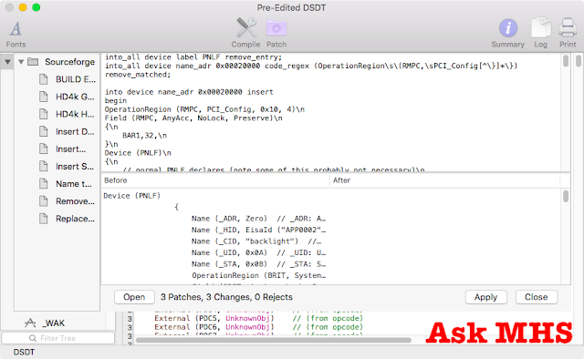Click the Compile tools icon
This screenshot has width=584, height=359.
[246, 27]
